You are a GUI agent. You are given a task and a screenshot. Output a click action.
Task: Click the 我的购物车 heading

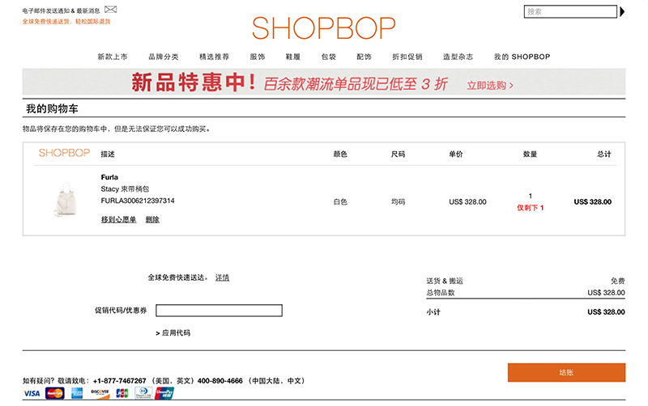pos(52,109)
